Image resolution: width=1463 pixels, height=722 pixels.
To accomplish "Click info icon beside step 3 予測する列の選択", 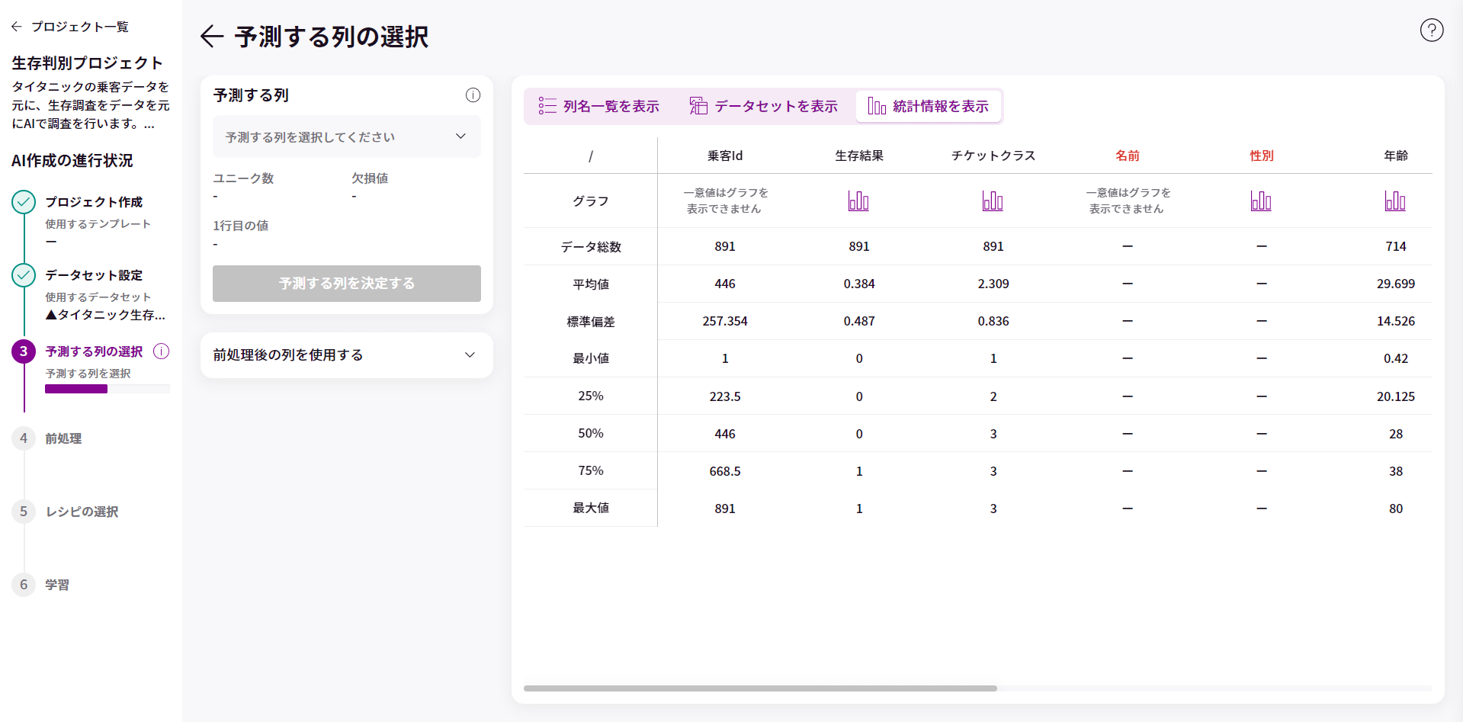I will click(162, 351).
